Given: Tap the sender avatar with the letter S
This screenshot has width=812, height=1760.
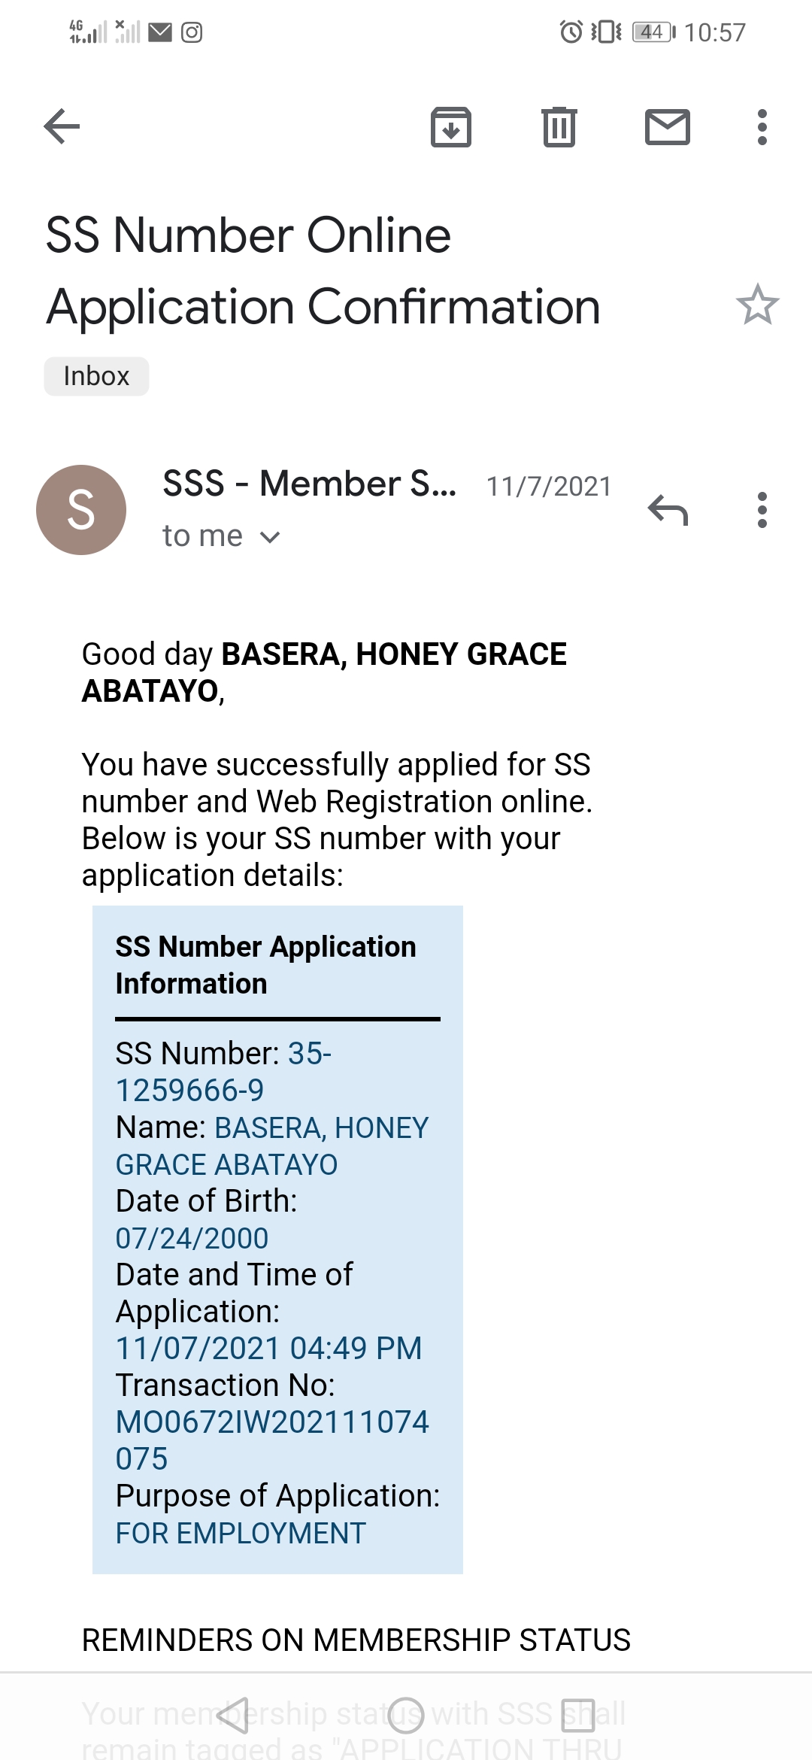Looking at the screenshot, I should [x=81, y=510].
